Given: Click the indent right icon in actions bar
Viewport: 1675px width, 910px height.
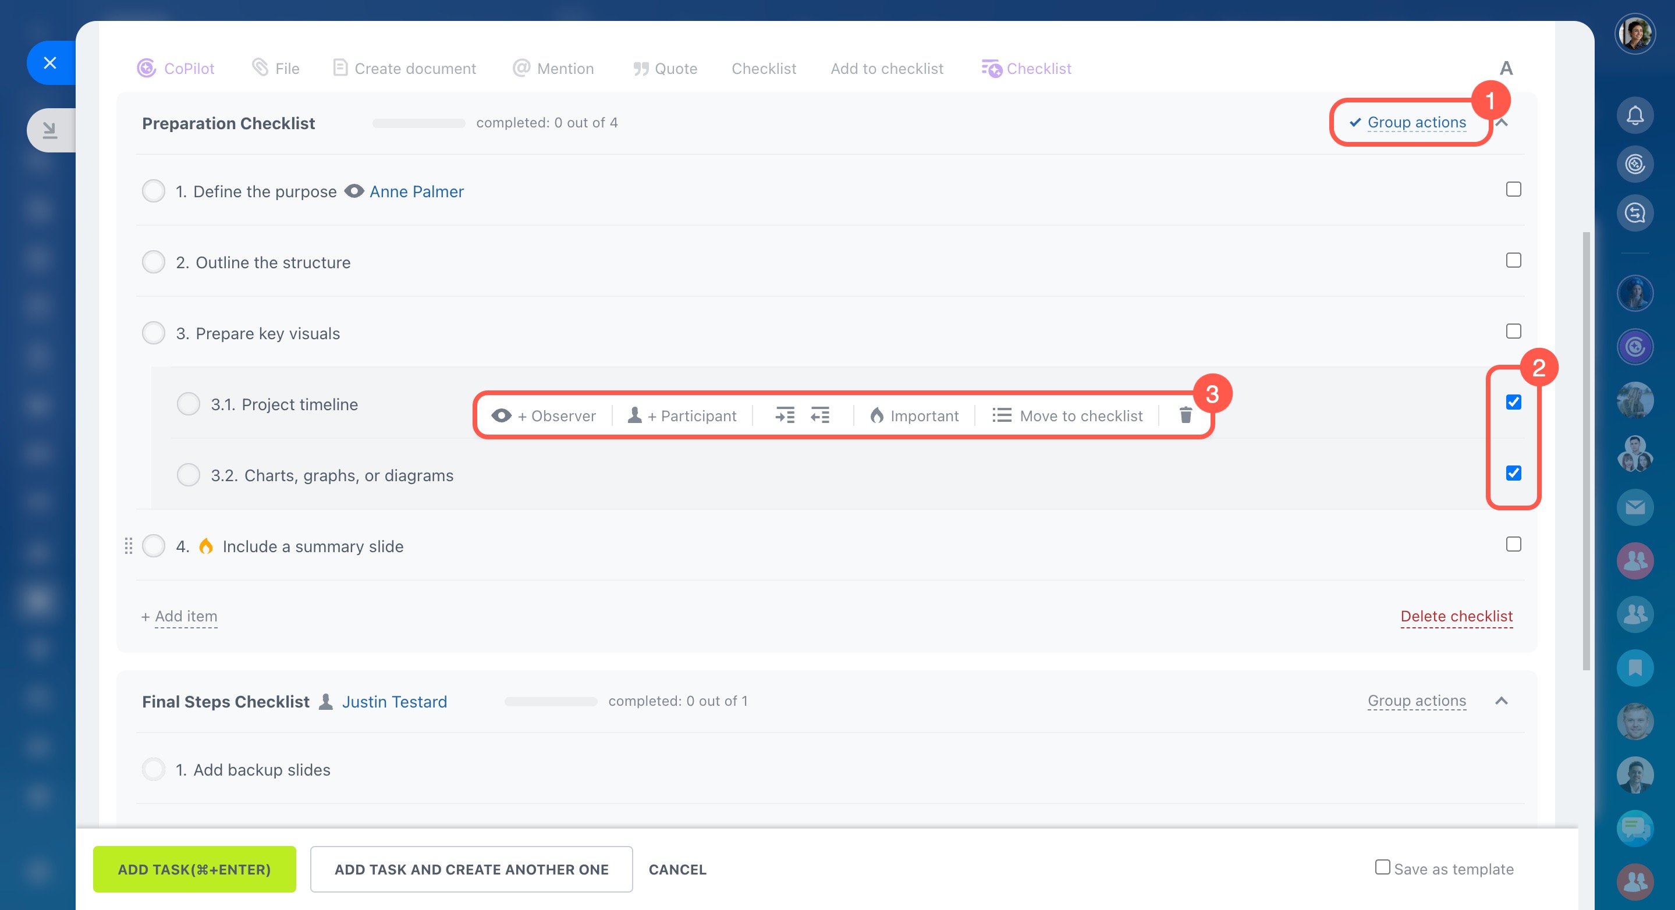Looking at the screenshot, I should [x=785, y=415].
